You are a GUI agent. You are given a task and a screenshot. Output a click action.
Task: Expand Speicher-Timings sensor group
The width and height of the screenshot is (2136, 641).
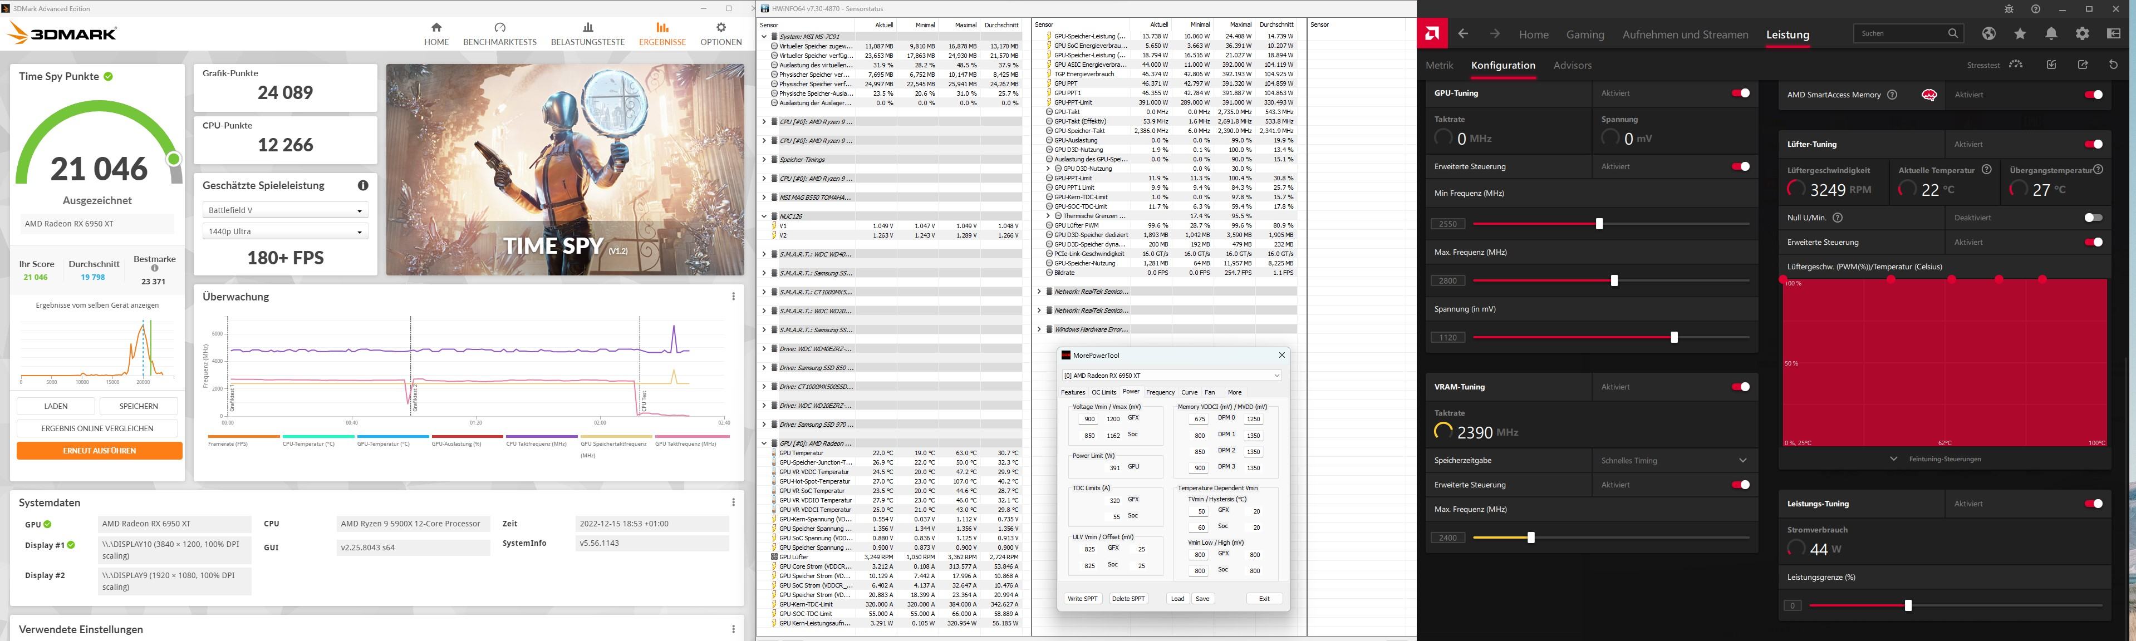pyautogui.click(x=764, y=159)
